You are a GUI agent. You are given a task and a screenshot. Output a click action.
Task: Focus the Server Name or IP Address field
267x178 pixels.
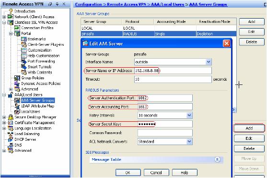[173, 71]
